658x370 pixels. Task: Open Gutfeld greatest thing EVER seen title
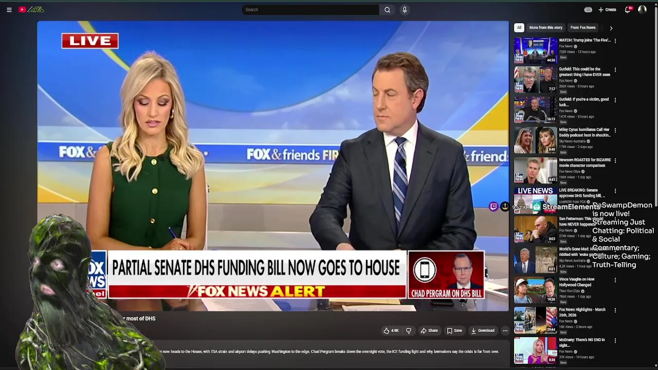[584, 71]
